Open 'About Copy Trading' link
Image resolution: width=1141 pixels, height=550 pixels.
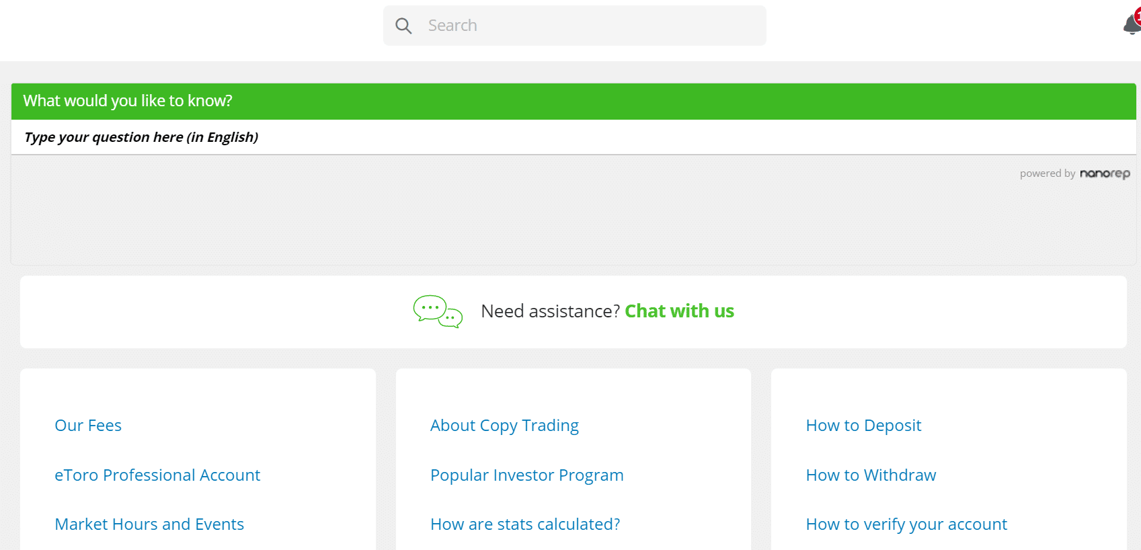[x=504, y=426]
